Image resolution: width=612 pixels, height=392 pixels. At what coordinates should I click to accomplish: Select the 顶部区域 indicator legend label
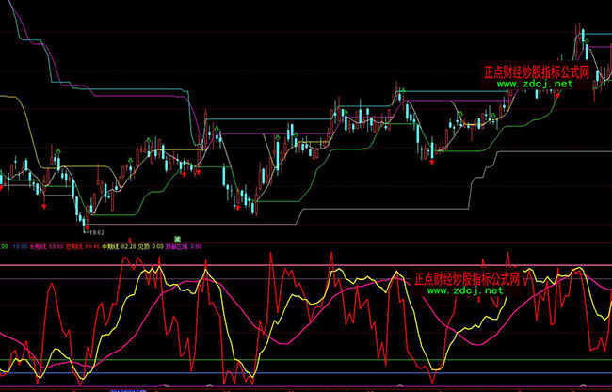coord(180,246)
